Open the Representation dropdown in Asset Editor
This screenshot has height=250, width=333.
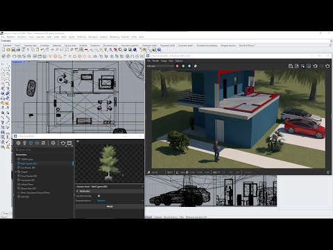pyautogui.click(x=120, y=201)
